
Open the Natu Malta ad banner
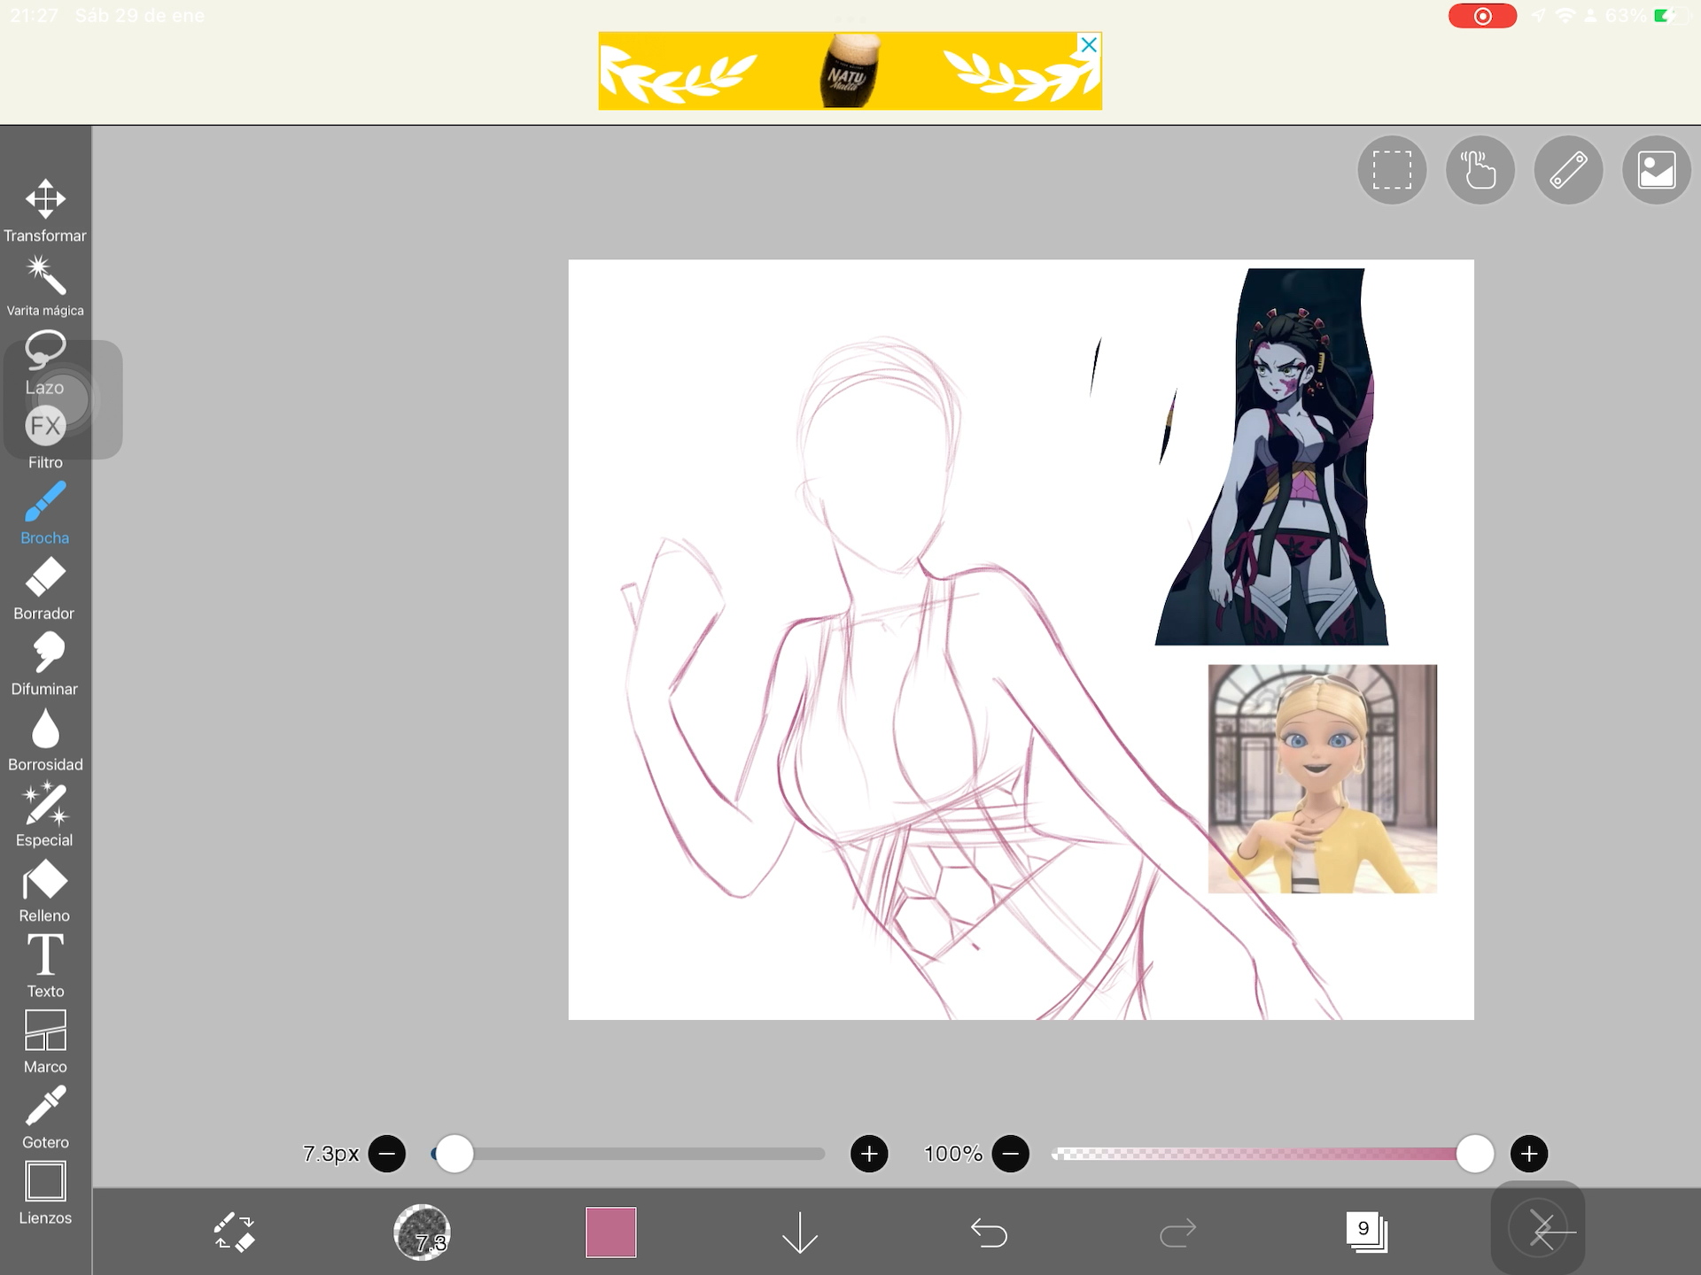click(x=850, y=71)
